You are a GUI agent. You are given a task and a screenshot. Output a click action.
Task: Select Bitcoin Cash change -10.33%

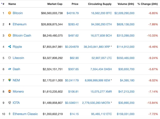[152, 36]
